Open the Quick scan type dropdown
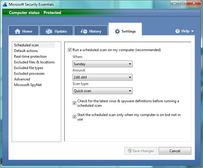203x168 pixels. point(103,91)
